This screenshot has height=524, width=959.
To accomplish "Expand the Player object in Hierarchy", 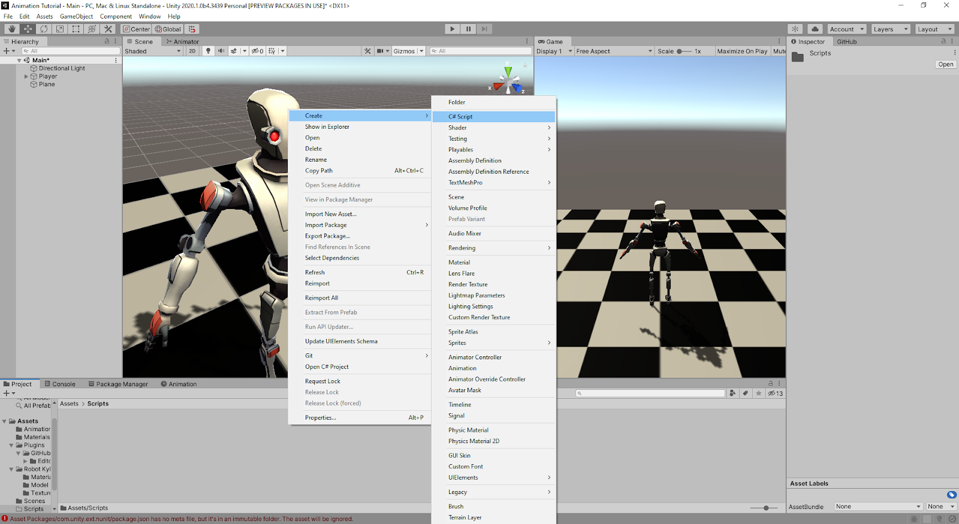I will [26, 77].
